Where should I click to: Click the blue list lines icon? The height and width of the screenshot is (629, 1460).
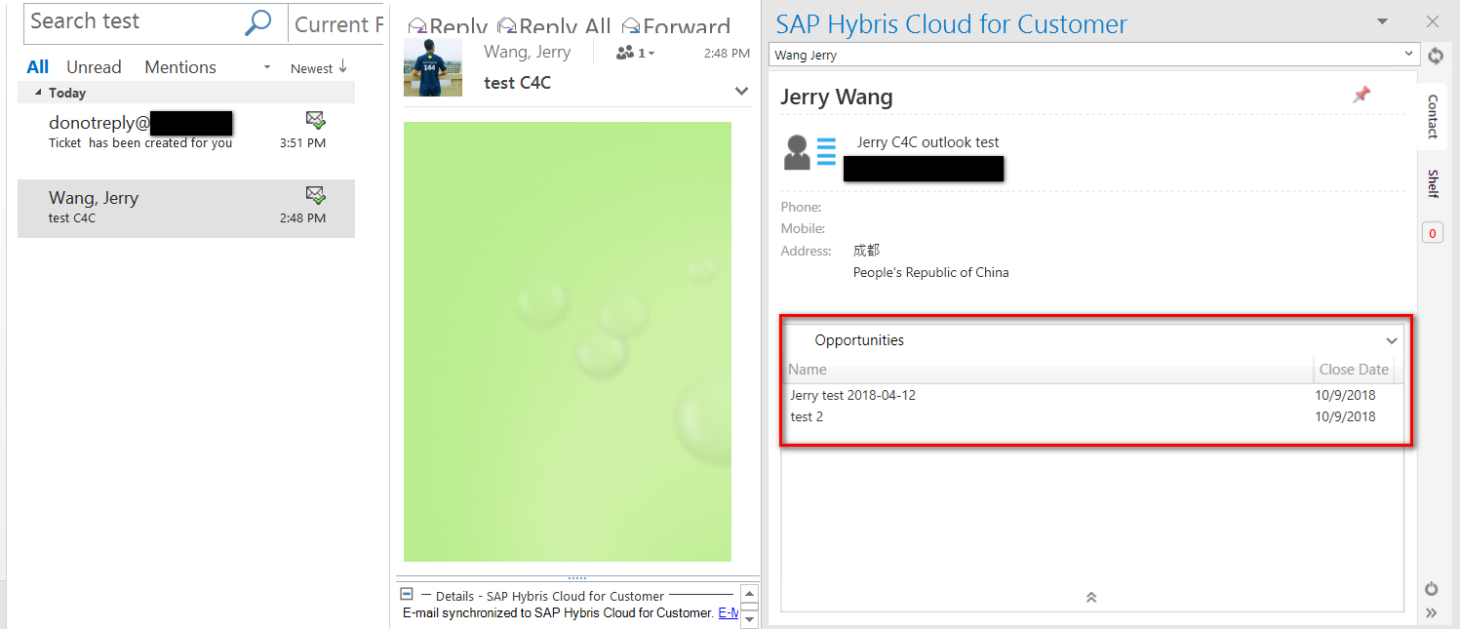(826, 152)
